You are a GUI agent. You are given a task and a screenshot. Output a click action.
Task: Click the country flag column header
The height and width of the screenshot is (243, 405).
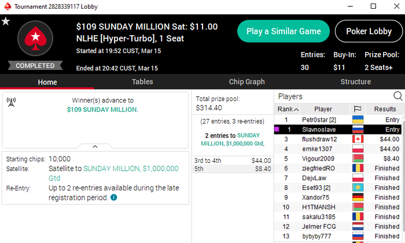(357, 109)
